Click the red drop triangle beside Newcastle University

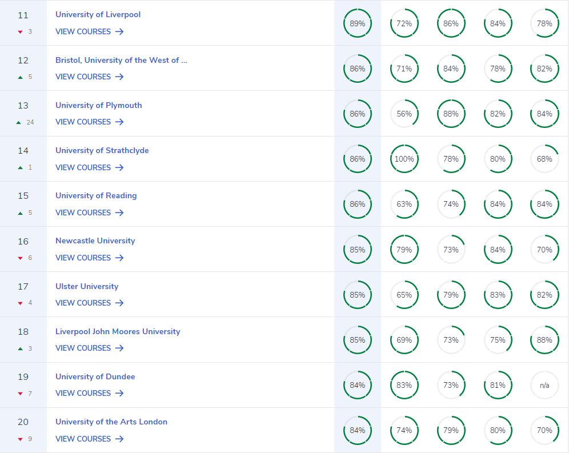(21, 258)
